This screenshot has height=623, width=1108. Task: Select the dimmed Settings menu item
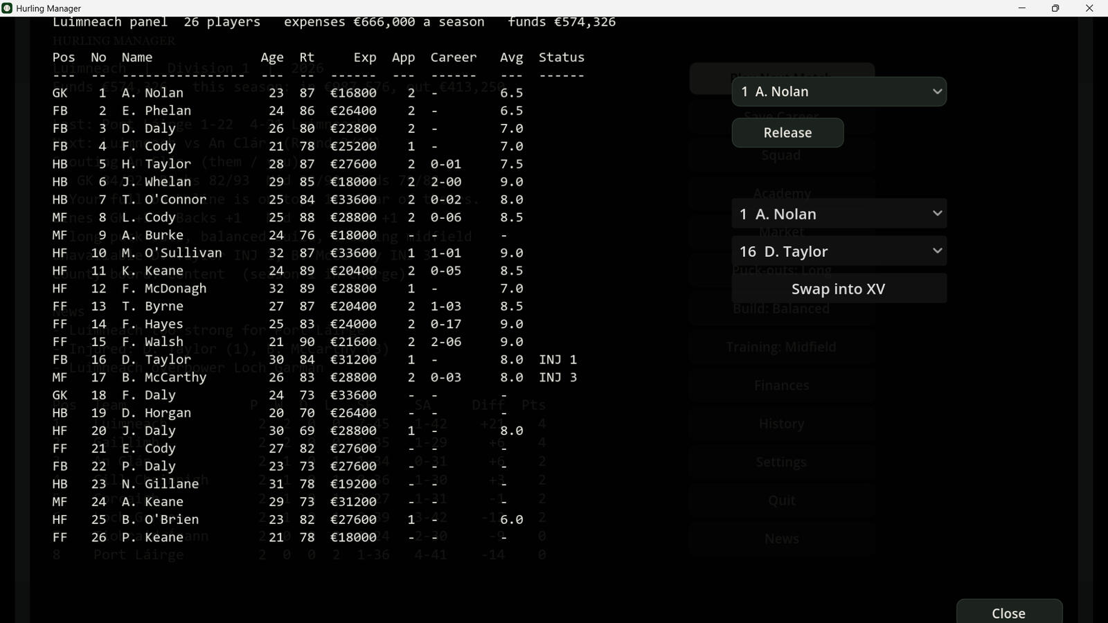click(782, 462)
